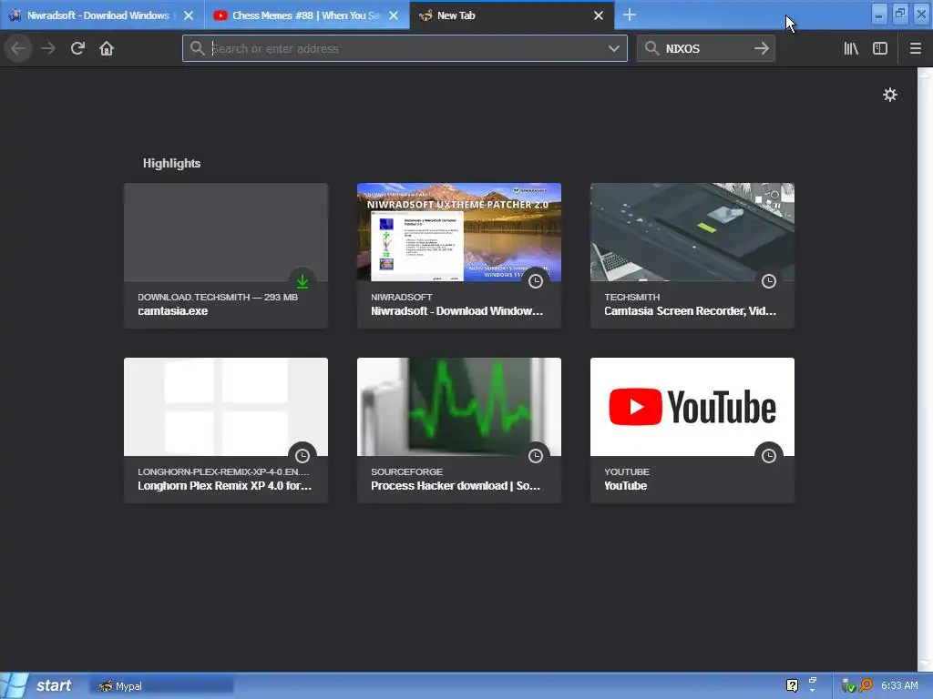
Task: Click the help question mark tray icon
Action: pyautogui.click(x=792, y=685)
